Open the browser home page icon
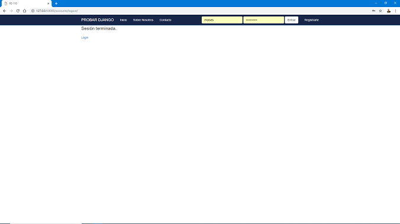The width and height of the screenshot is (400, 224). tap(24, 11)
